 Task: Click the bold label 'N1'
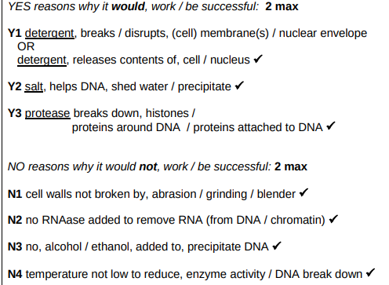point(15,194)
